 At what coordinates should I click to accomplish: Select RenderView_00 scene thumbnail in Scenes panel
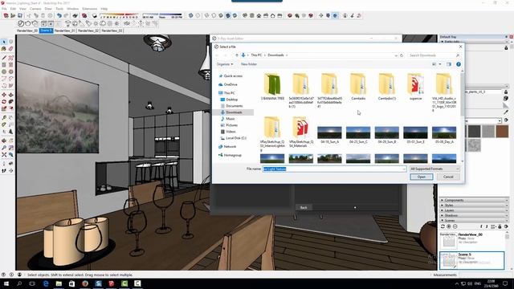click(x=448, y=241)
